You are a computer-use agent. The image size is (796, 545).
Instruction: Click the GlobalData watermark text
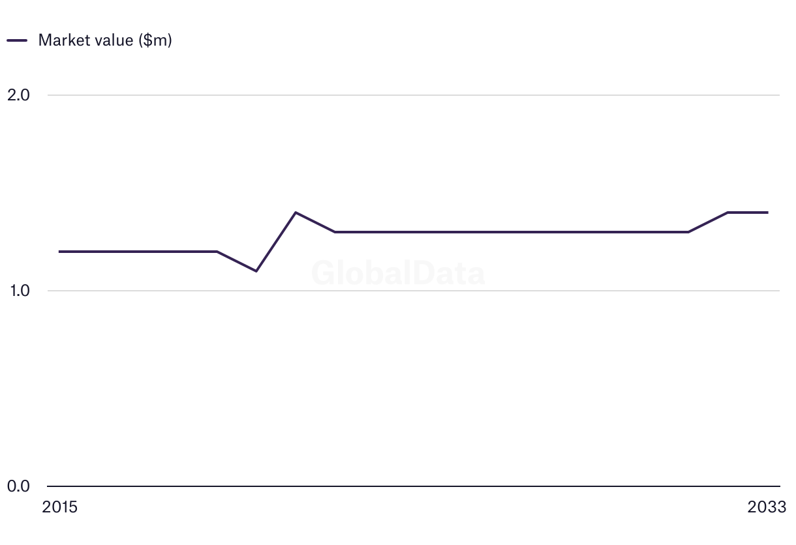coord(398,273)
